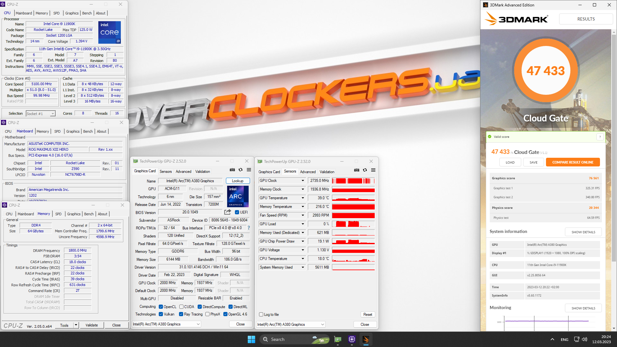Open Advanced tab in GPU-Z Graphics Card window
Viewport: 617px width, 347px height.
click(183, 172)
